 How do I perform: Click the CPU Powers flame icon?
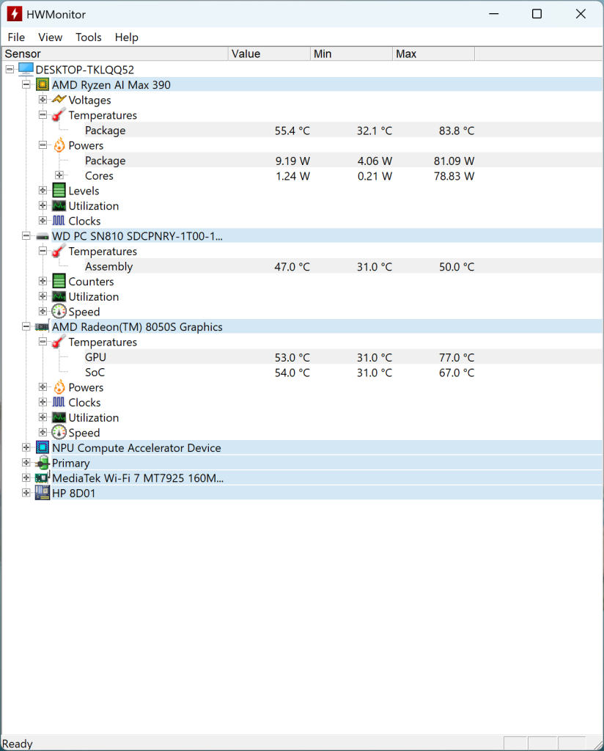point(59,145)
